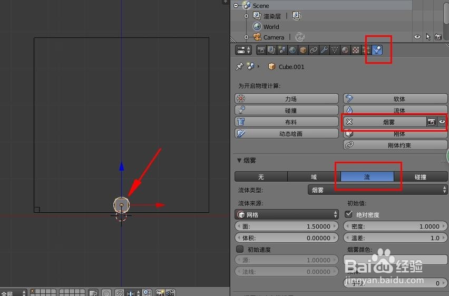Open the Render properties camera tab

pos(261,51)
